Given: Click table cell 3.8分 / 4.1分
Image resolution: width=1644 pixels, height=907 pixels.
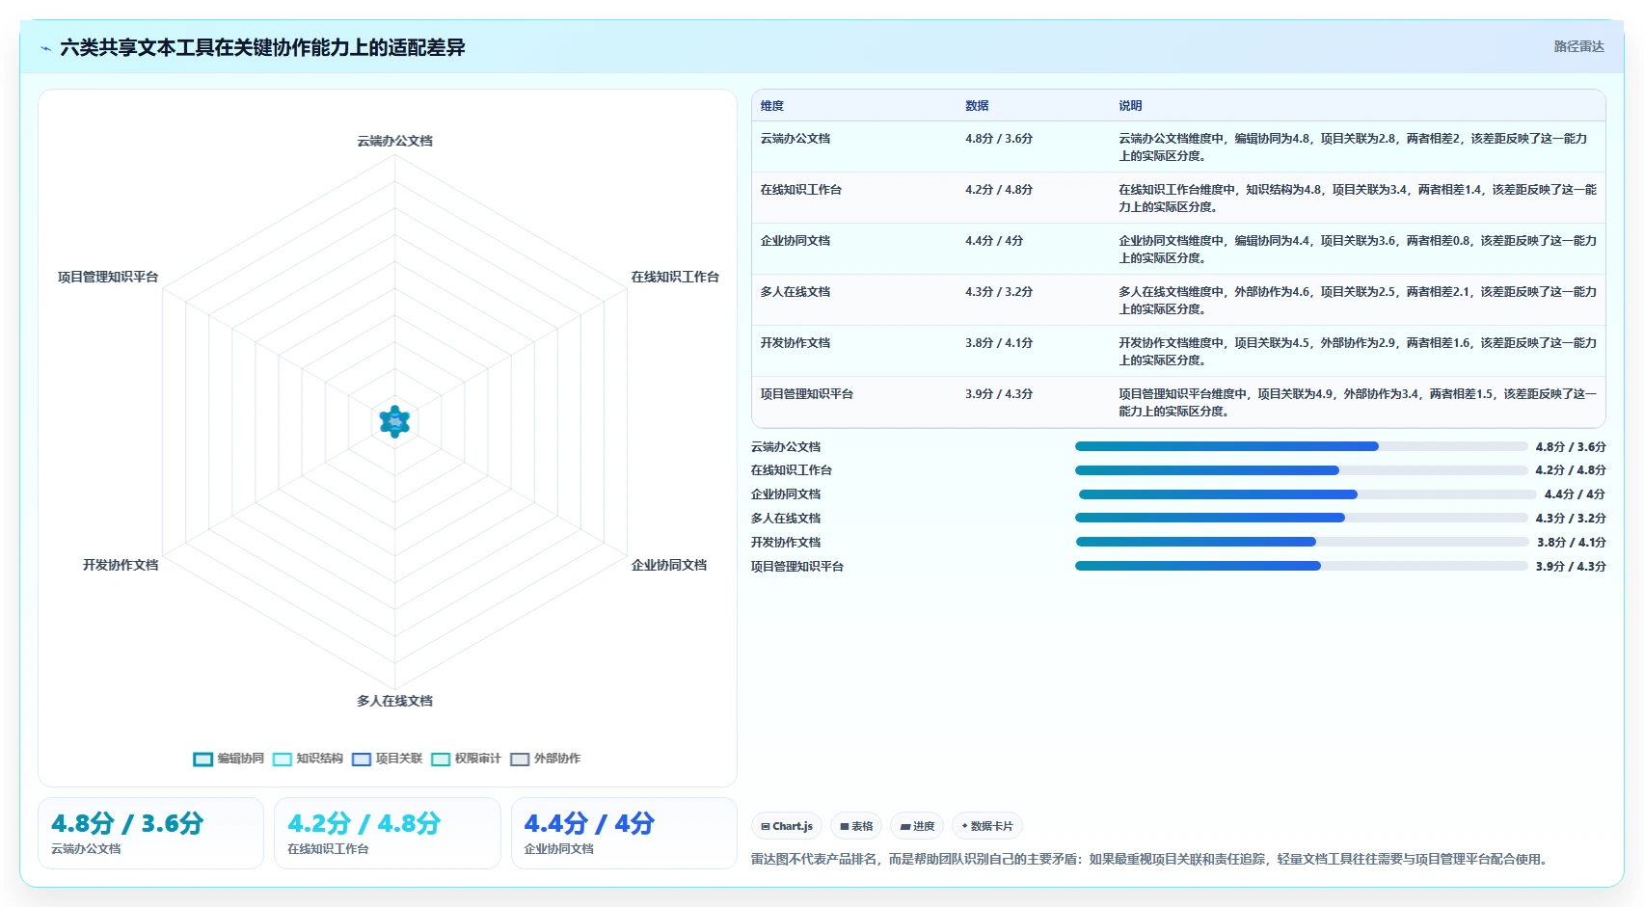Looking at the screenshot, I should click(999, 343).
